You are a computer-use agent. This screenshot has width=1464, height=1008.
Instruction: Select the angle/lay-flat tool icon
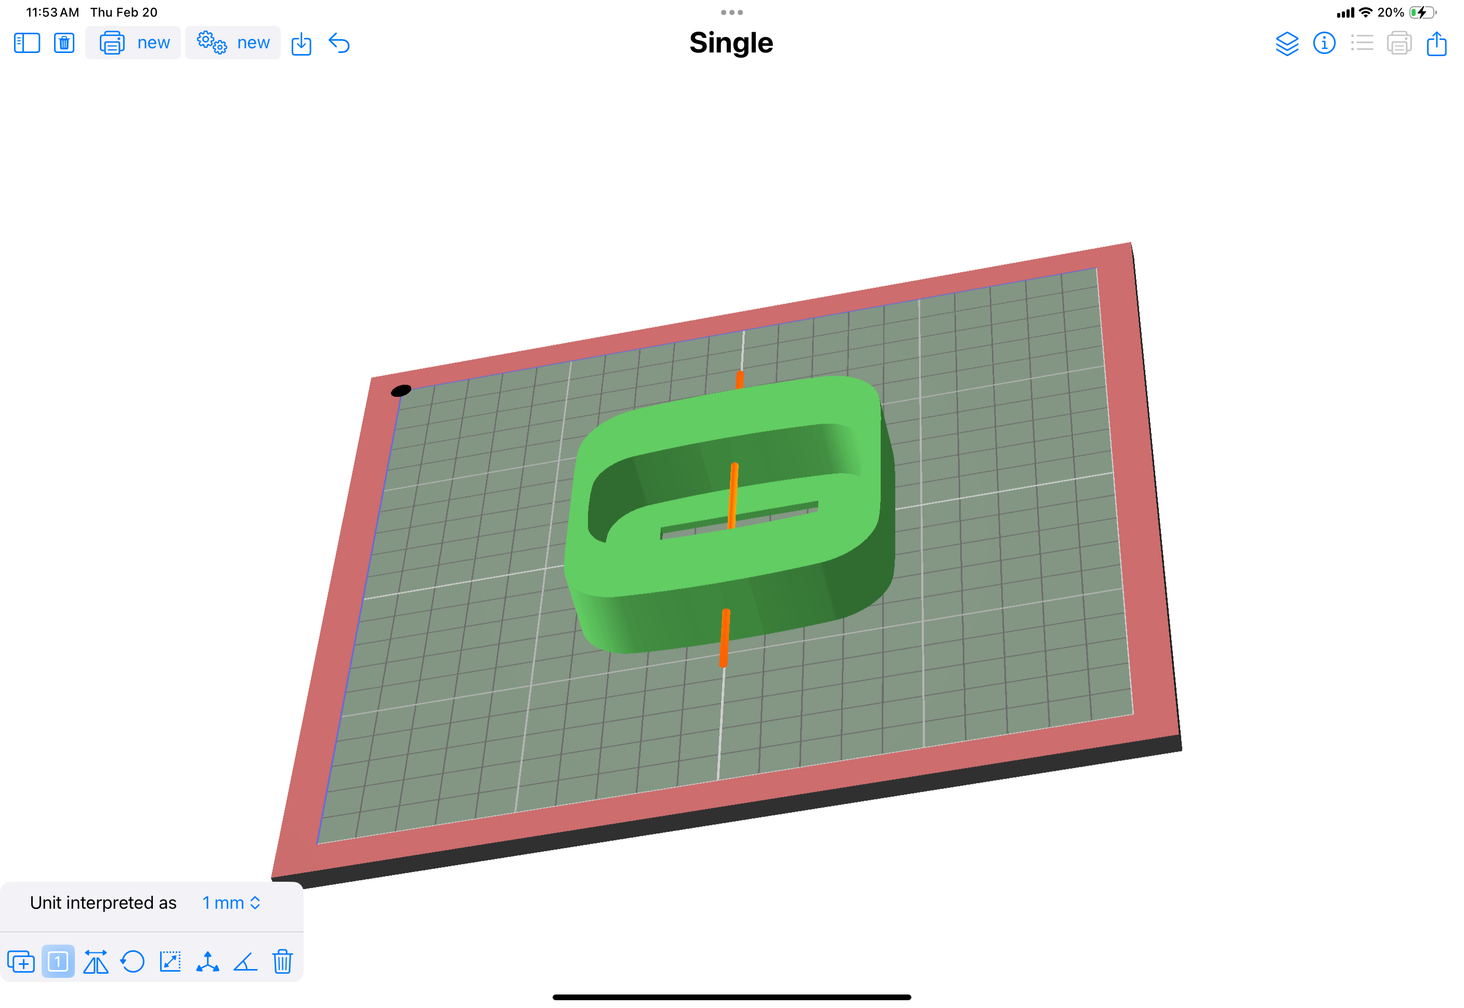coord(245,962)
